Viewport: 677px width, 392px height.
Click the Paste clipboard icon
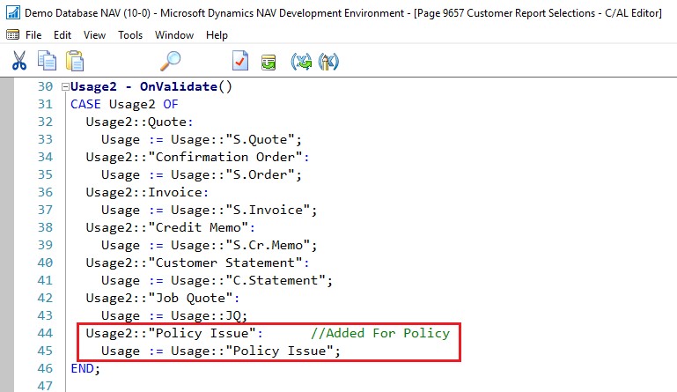[x=75, y=61]
